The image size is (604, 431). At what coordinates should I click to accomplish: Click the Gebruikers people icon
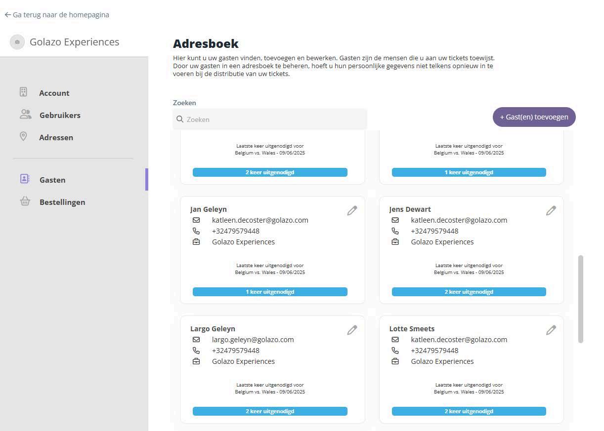[x=25, y=115]
